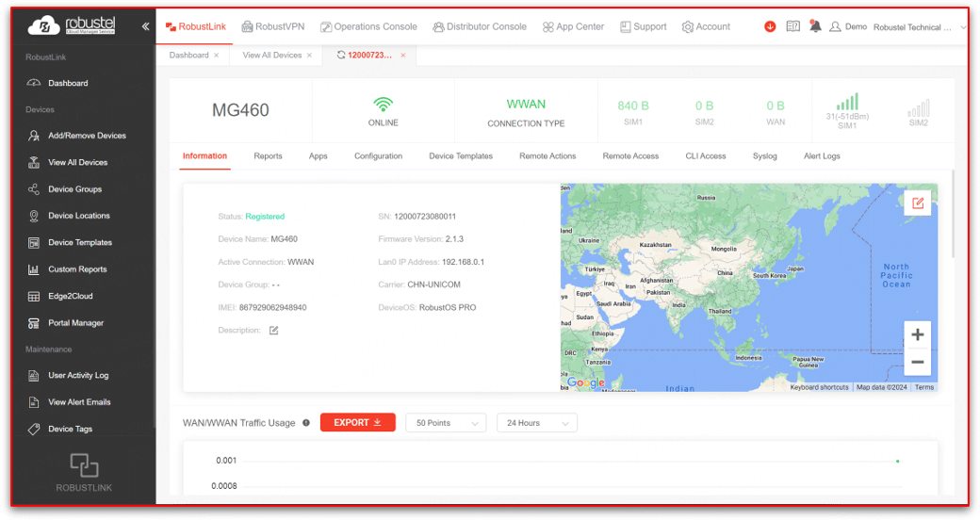Close the Dashboard page tab
980x520 pixels.
216,55
